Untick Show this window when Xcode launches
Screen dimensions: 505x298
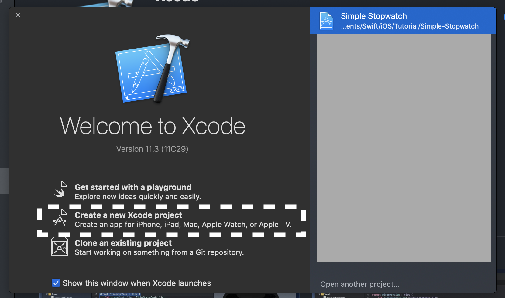coord(56,283)
